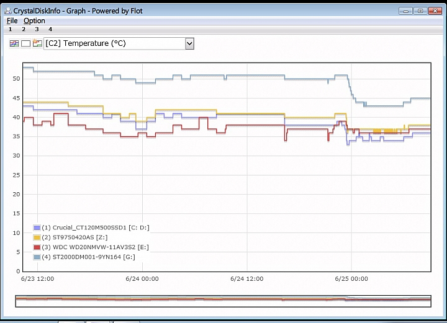Click the 50 value on temperature axis
Viewport: 447px width, 323px height.
(x=16, y=79)
